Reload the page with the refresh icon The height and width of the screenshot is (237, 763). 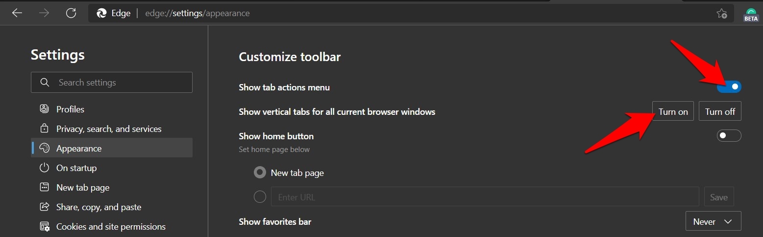point(71,13)
